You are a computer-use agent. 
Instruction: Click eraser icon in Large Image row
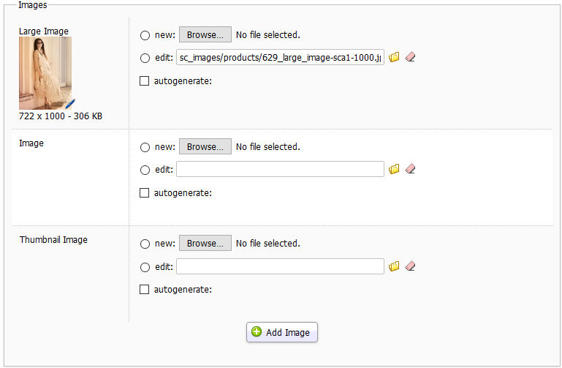tap(409, 57)
